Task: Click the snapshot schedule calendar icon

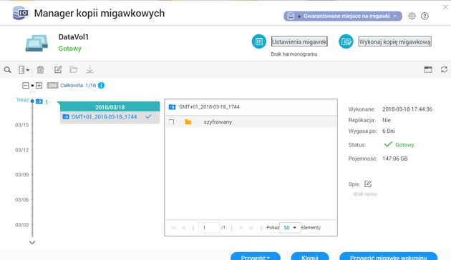Action: [x=259, y=41]
